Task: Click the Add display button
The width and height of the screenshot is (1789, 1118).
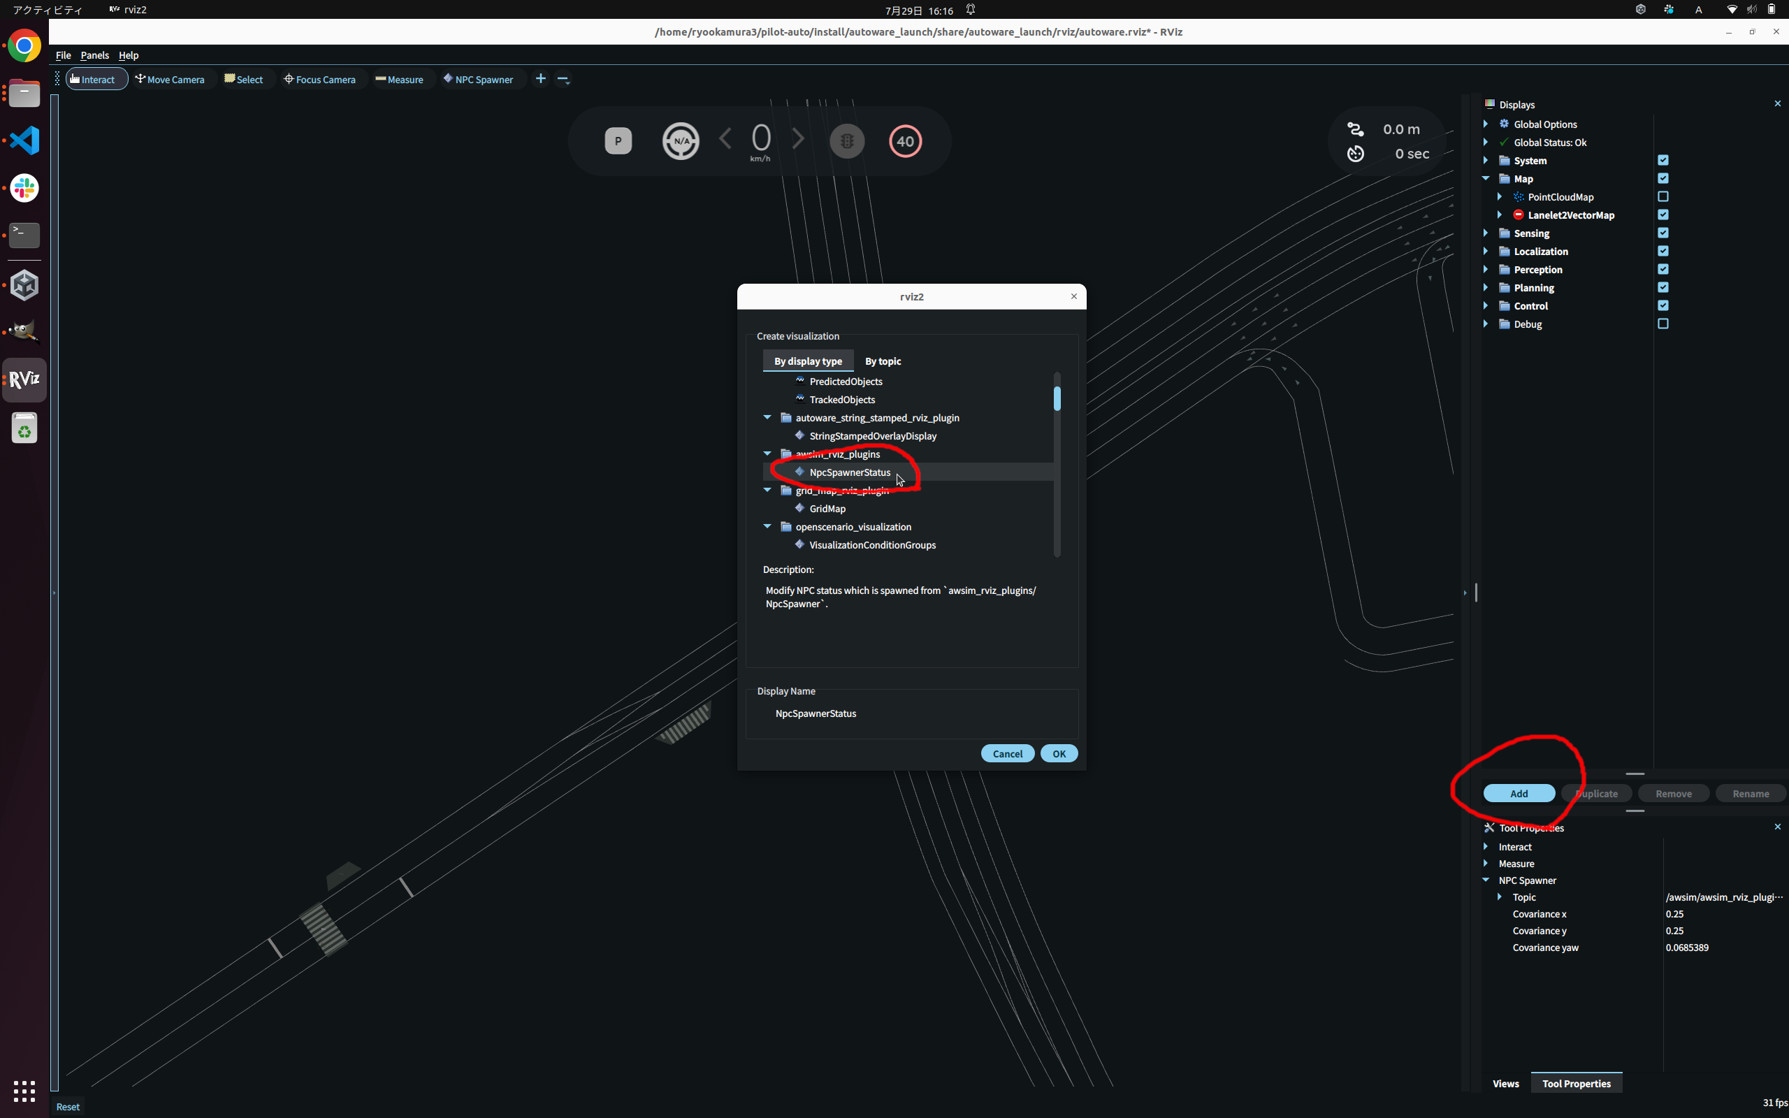Action: [x=1519, y=793]
